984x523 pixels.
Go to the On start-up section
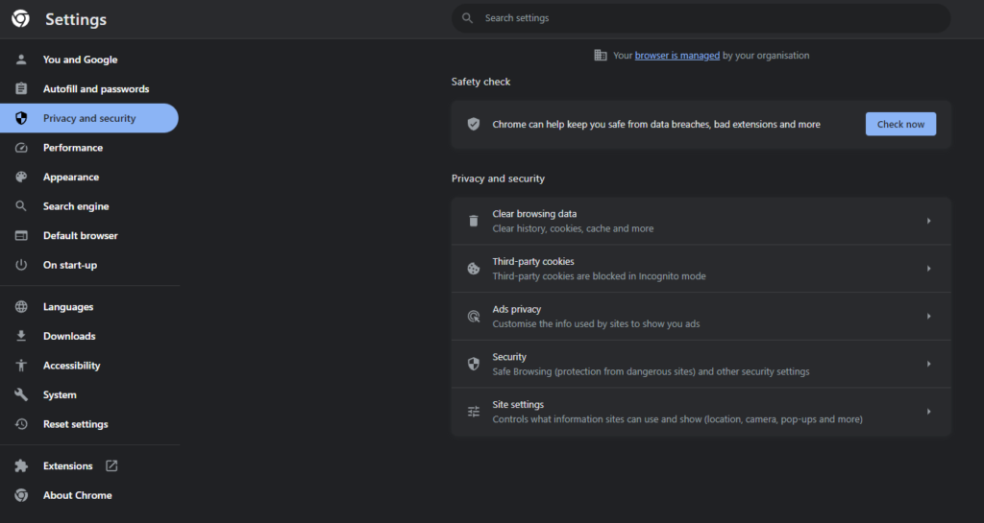tap(70, 265)
